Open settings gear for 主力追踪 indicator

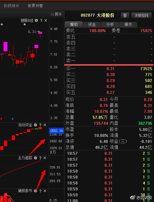coord(36,158)
